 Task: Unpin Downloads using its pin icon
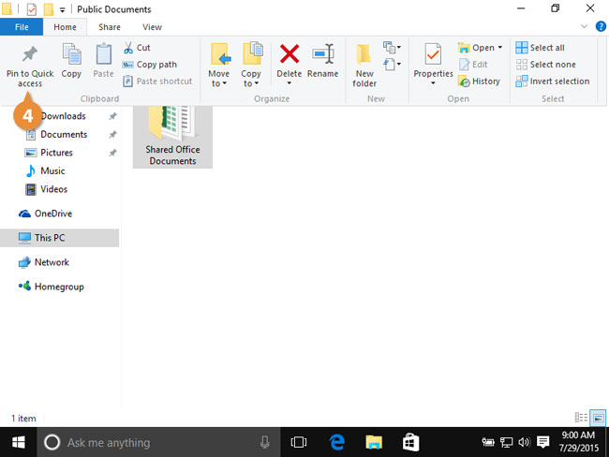tap(112, 116)
